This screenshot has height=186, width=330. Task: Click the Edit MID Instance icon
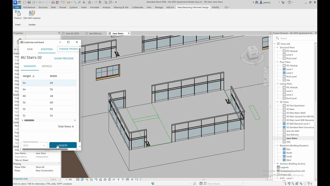point(32,13)
